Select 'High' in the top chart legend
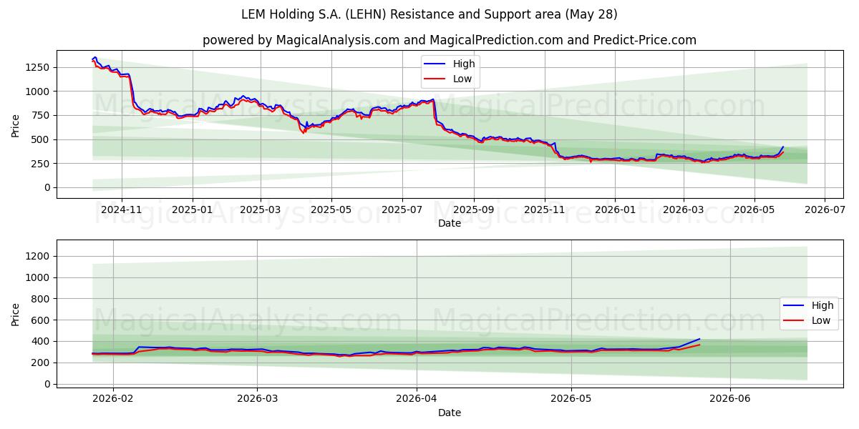This screenshot has width=859, height=429. (463, 64)
